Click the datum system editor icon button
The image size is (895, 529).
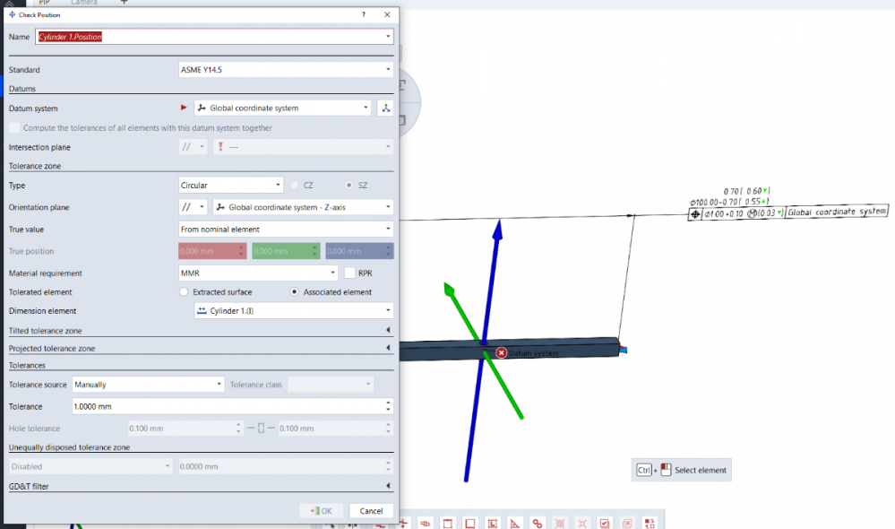pos(385,108)
